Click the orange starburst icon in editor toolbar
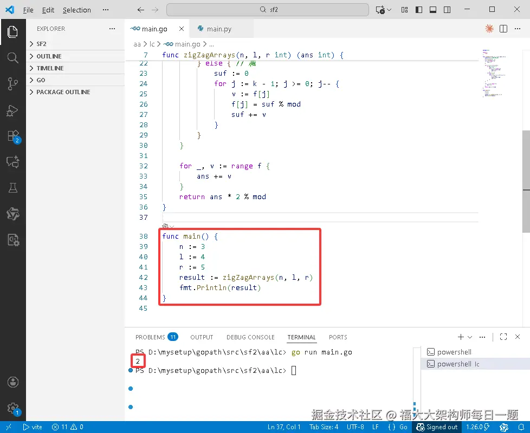 [x=489, y=29]
